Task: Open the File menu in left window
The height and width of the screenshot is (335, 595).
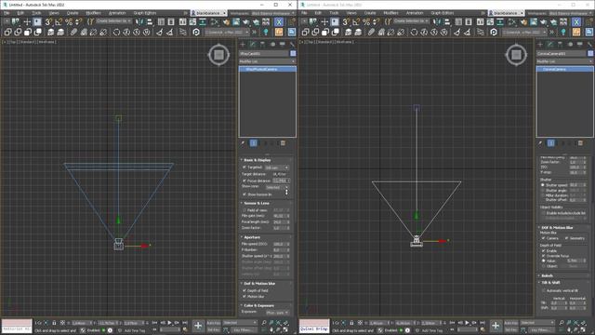Action: [x=7, y=13]
